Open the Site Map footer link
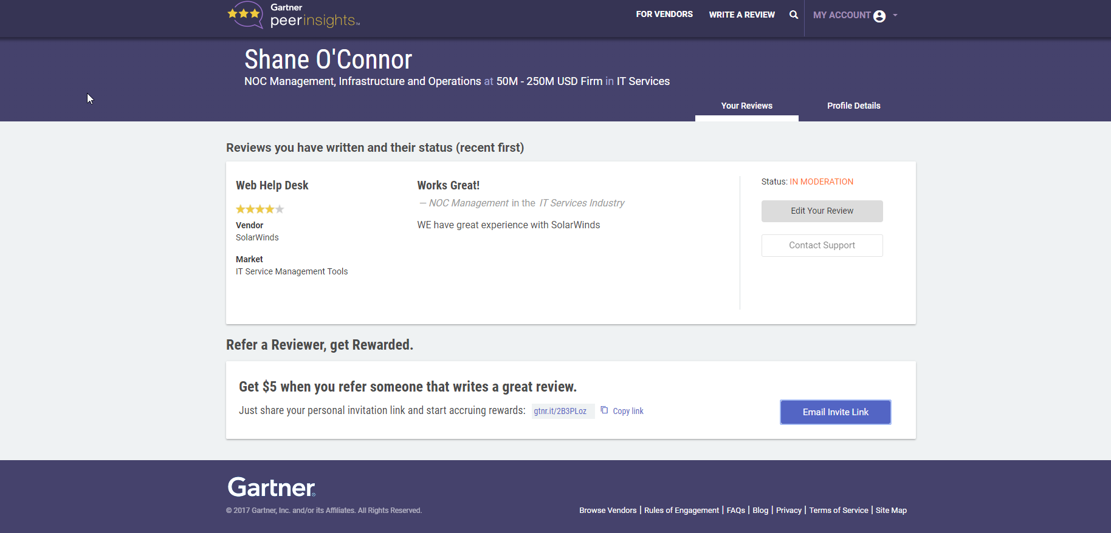1111x533 pixels. (891, 511)
